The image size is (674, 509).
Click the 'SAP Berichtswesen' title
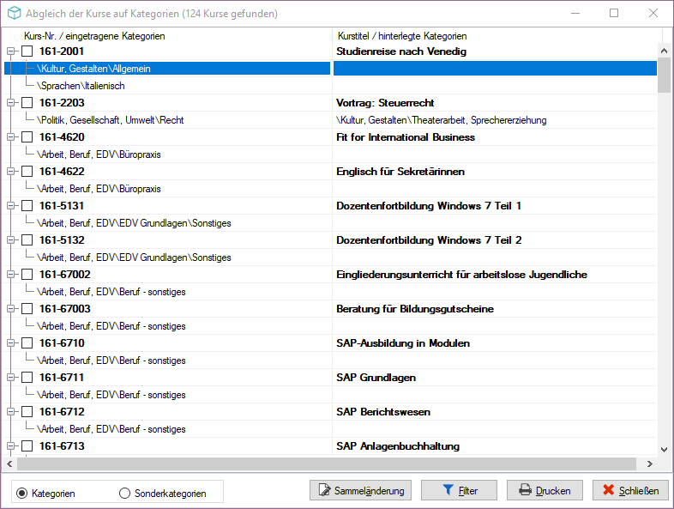[383, 412]
